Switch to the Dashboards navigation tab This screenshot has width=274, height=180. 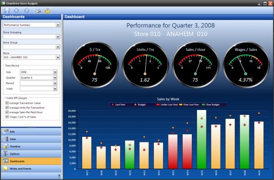(x=31, y=161)
